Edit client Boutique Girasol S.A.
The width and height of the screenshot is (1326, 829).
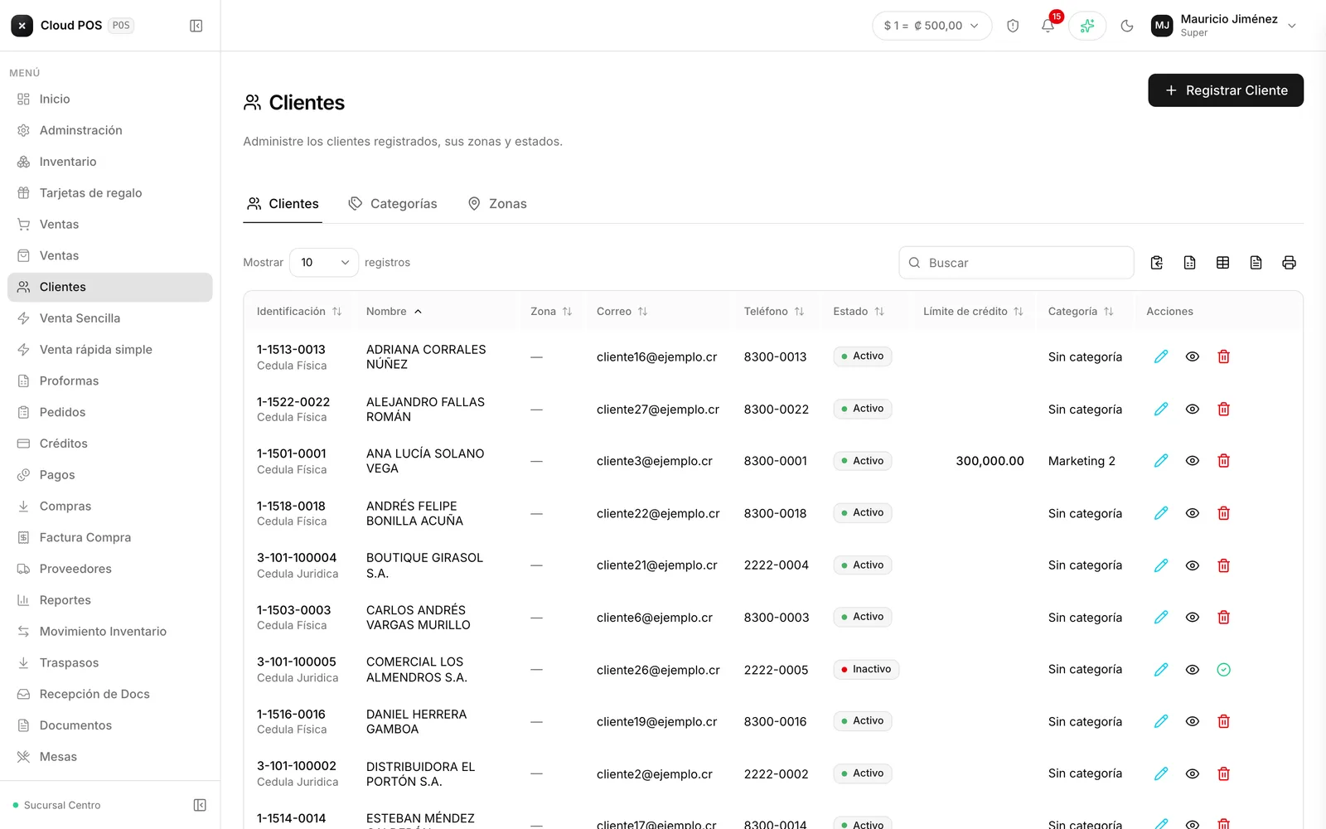pyautogui.click(x=1161, y=565)
